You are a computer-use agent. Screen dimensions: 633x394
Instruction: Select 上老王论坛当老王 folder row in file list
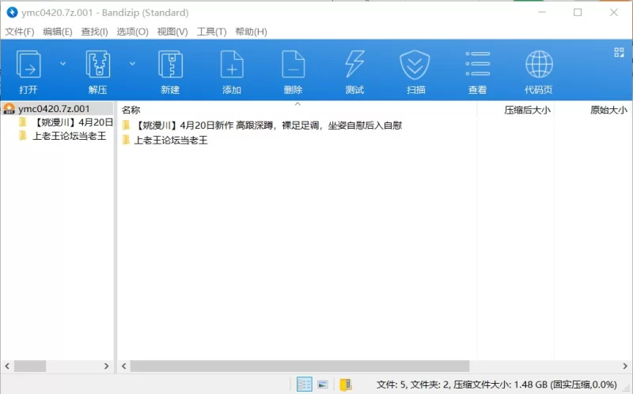coord(165,140)
